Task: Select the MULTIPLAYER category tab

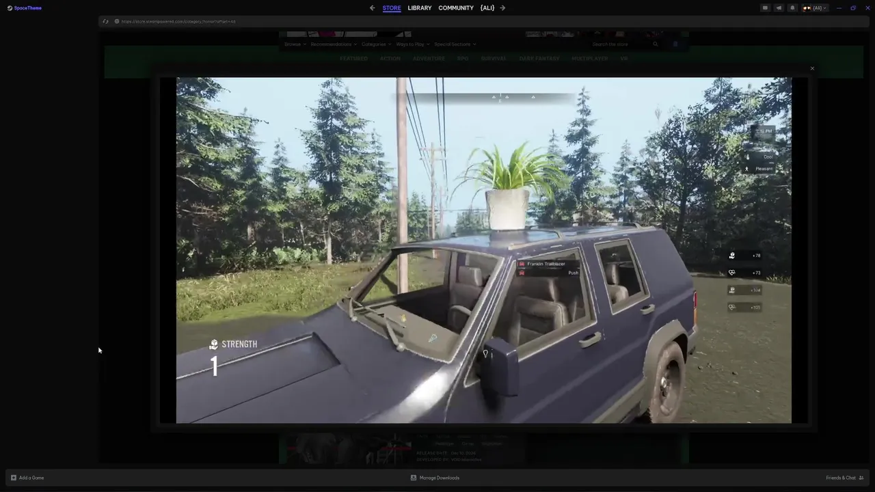Action: pyautogui.click(x=590, y=59)
